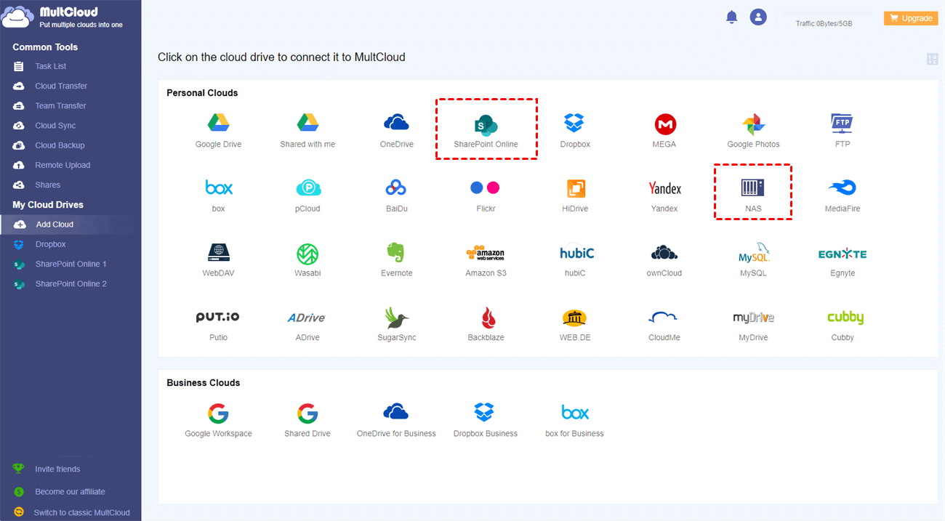945x521 pixels.
Task: Connect Dropbox from Personal Clouds
Action: [x=575, y=122]
